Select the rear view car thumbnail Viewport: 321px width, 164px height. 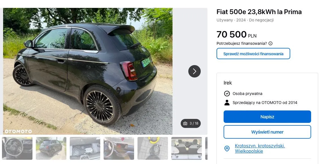click(51, 149)
